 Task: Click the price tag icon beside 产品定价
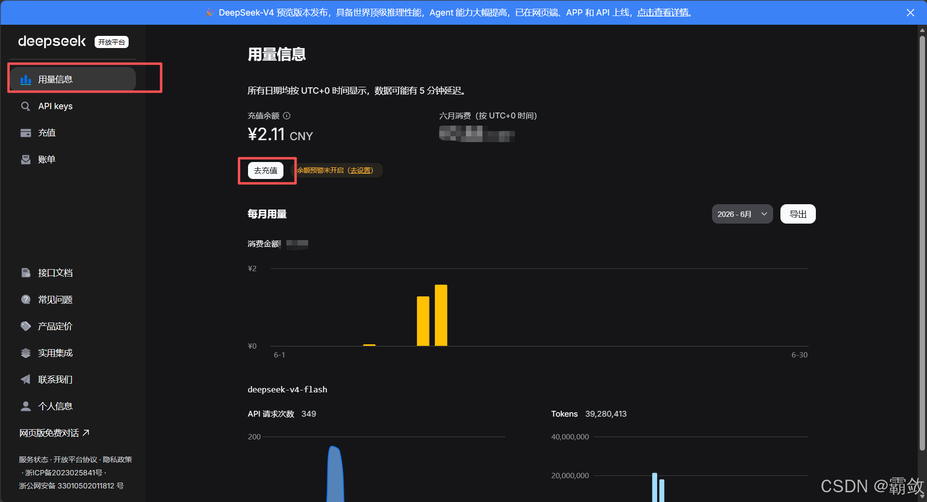click(26, 326)
